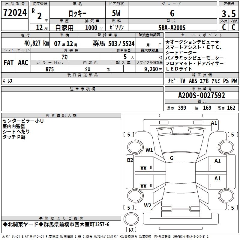
Task: Click the spare tire circle above レス
Action: [131, 219]
